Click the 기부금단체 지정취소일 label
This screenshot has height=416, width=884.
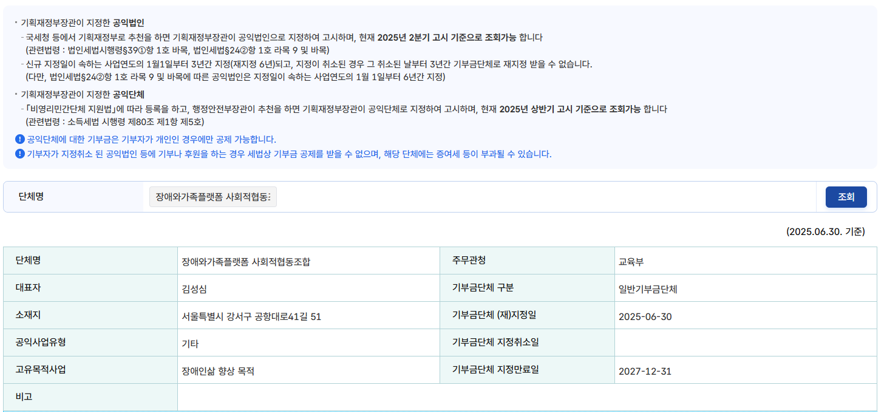(495, 343)
